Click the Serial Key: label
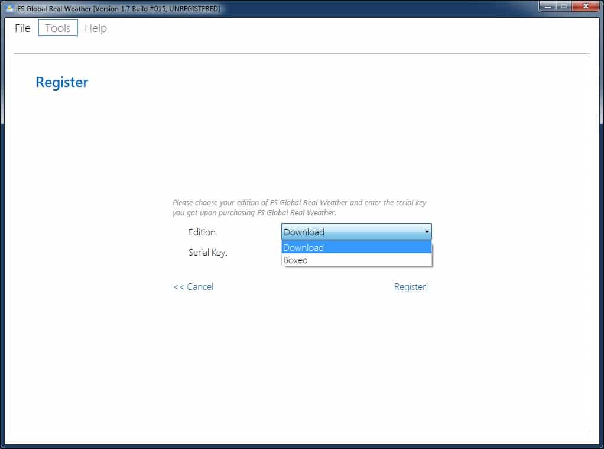Screen dimensions: 604x449 coord(207,253)
